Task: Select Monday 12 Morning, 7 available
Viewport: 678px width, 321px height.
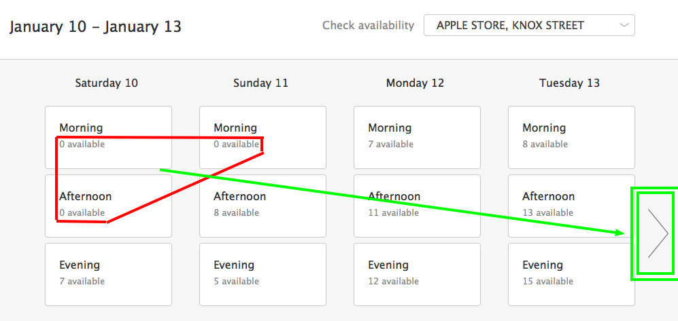Action: pyautogui.click(x=417, y=136)
